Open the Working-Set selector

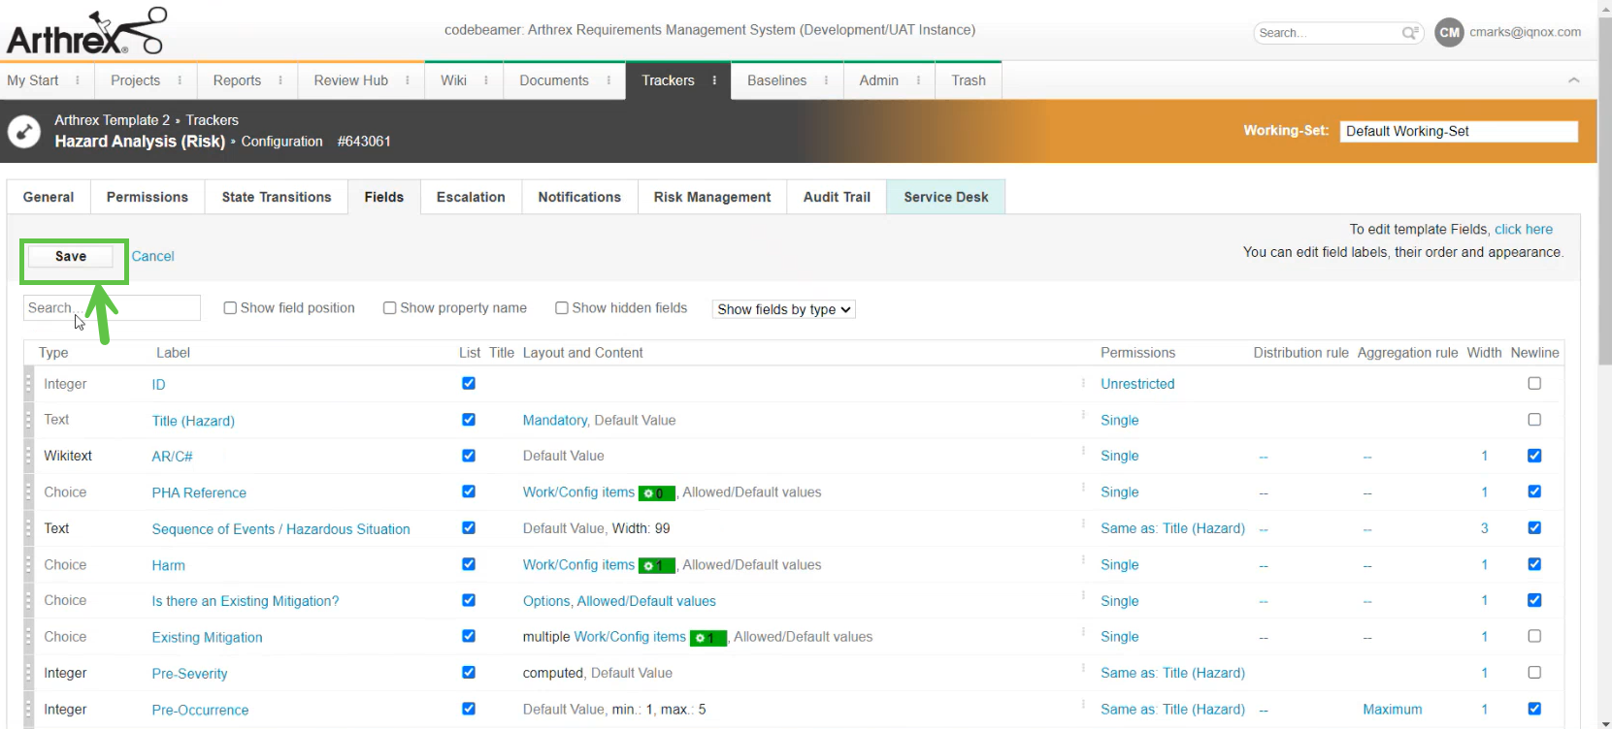click(1458, 131)
